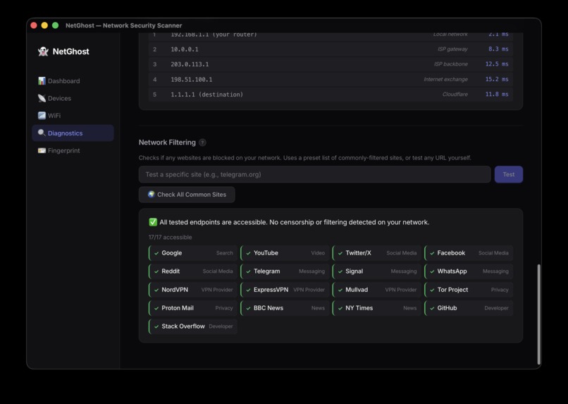Click the YouTube result tile
The image size is (568, 404).
click(x=285, y=253)
